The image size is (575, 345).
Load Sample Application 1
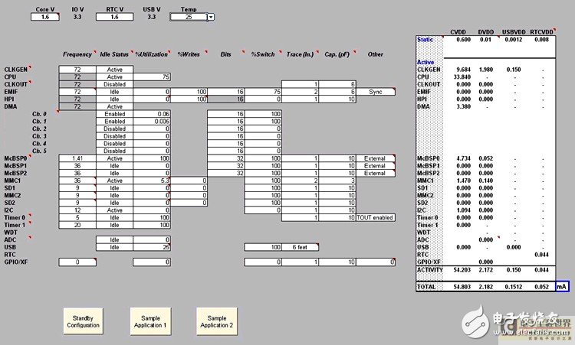pos(150,321)
